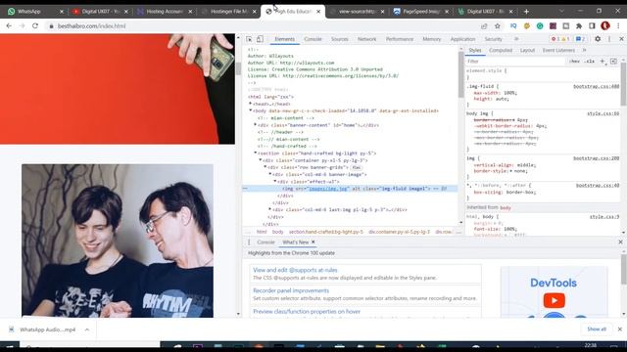627x352 pixels.
Task: Show more DevTools panels chevron
Action: [516, 39]
